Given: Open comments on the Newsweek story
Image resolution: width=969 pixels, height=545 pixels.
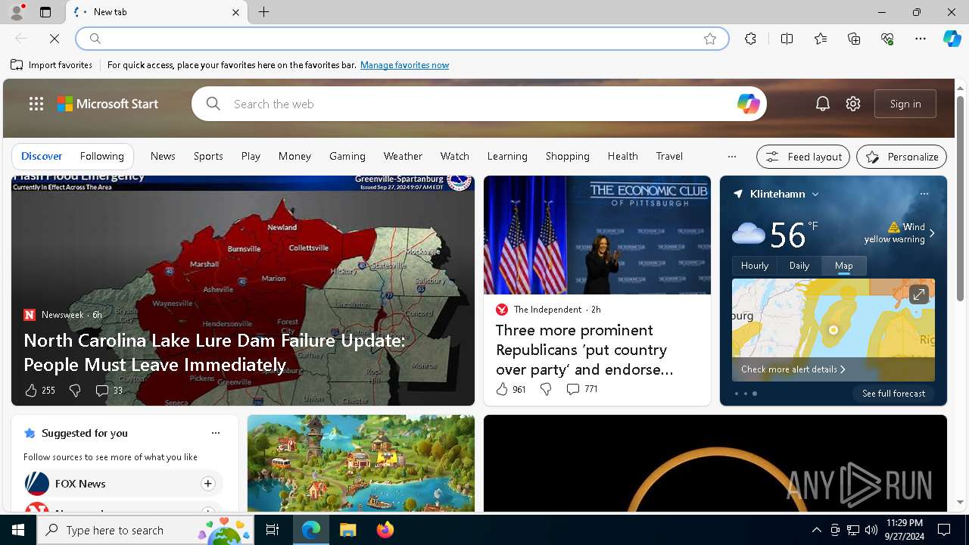Looking at the screenshot, I should click(108, 391).
